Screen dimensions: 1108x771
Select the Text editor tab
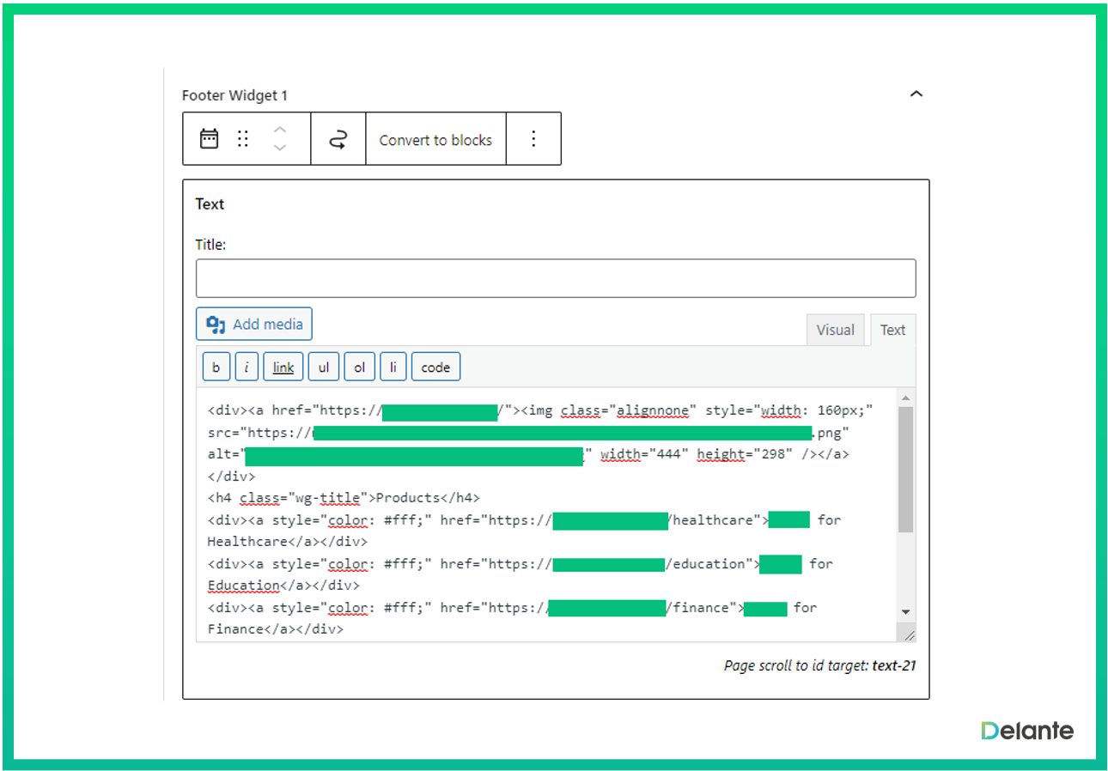point(892,330)
